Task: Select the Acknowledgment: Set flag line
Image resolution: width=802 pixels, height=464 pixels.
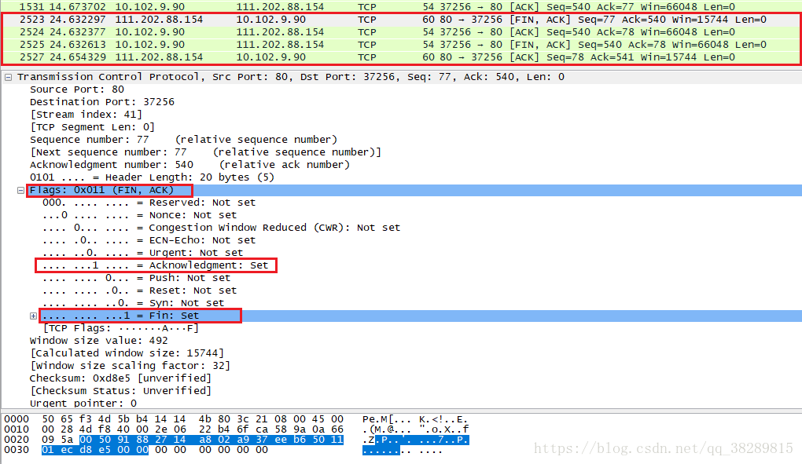Action: 156,265
